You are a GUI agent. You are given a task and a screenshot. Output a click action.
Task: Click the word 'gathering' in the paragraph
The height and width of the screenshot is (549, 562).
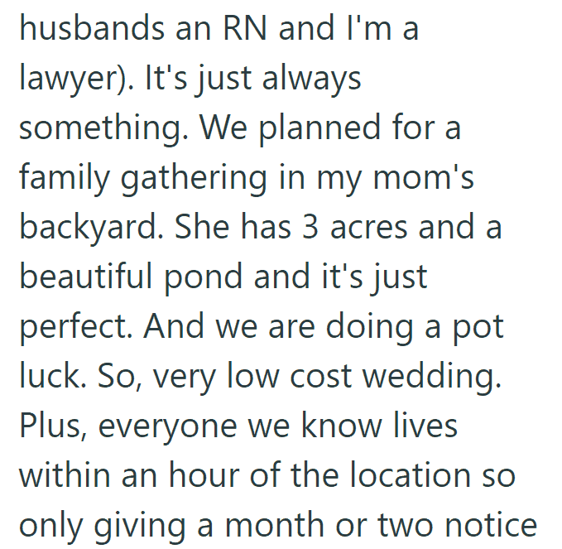[195, 178]
